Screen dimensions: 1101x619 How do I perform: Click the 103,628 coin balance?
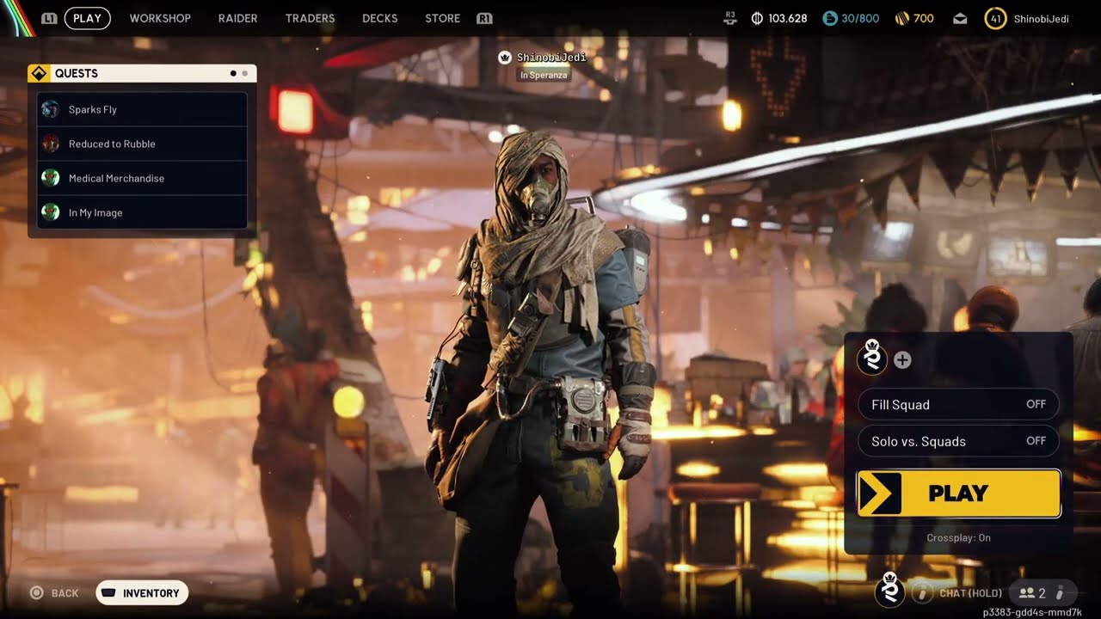pyautogui.click(x=788, y=18)
